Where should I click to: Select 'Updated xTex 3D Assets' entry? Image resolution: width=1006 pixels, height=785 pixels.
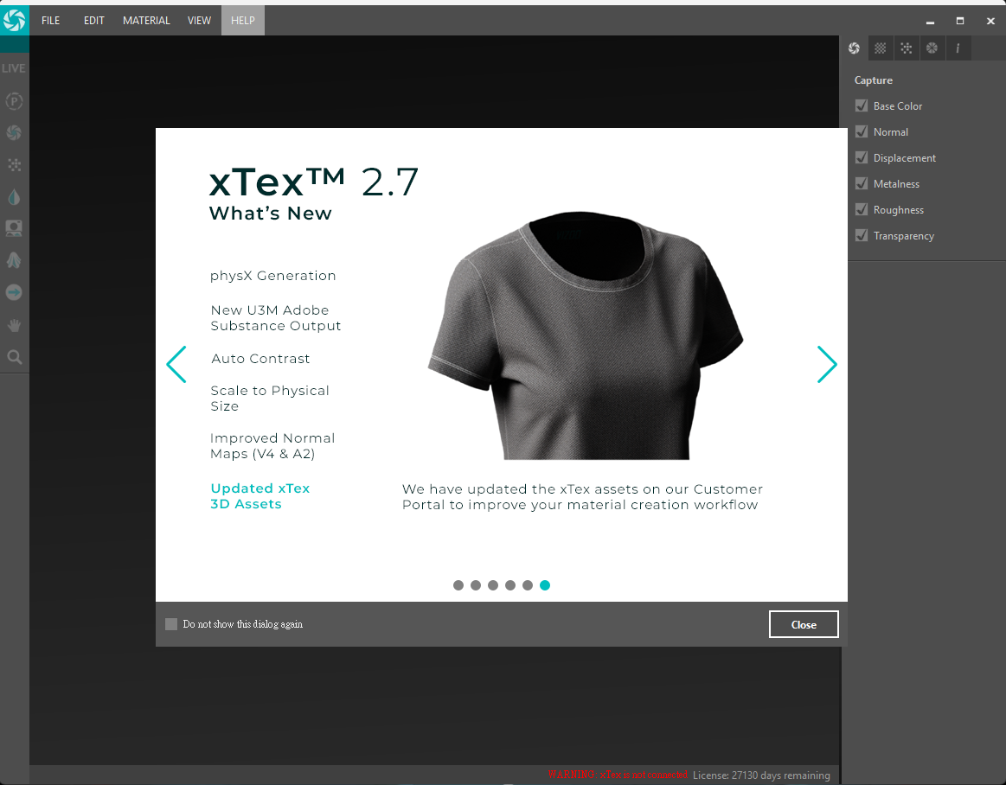tap(260, 496)
